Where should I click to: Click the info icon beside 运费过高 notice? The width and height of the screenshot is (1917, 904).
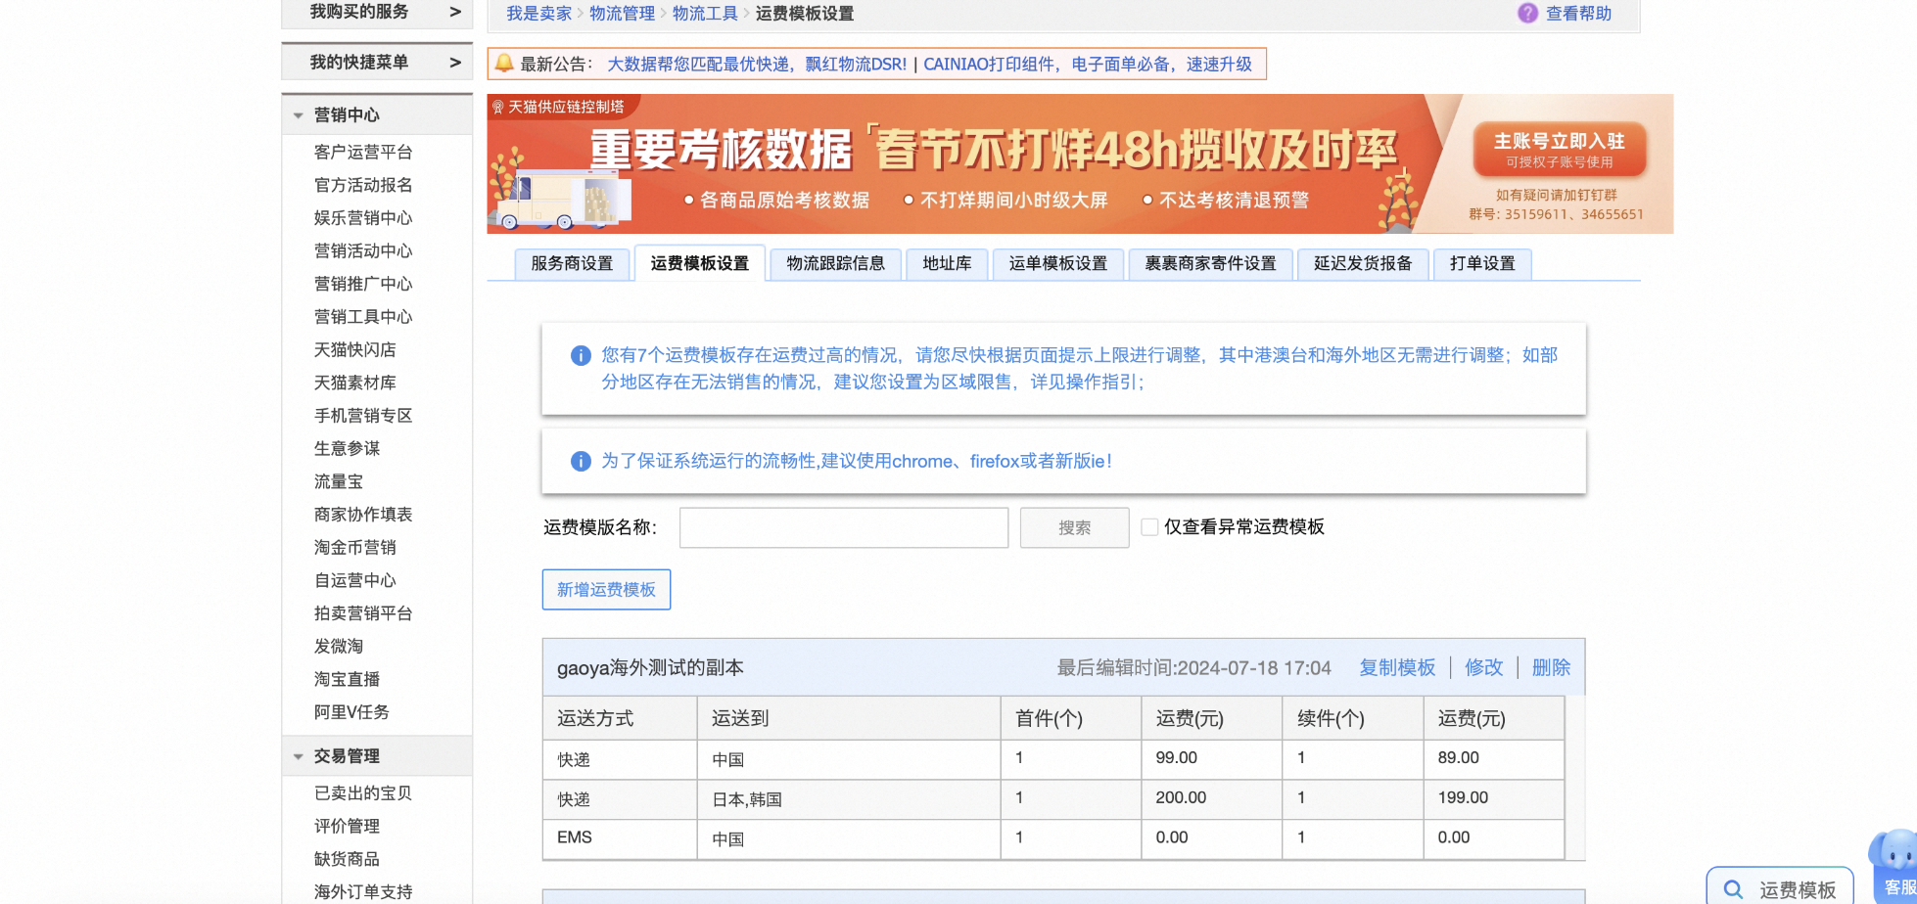tap(581, 355)
